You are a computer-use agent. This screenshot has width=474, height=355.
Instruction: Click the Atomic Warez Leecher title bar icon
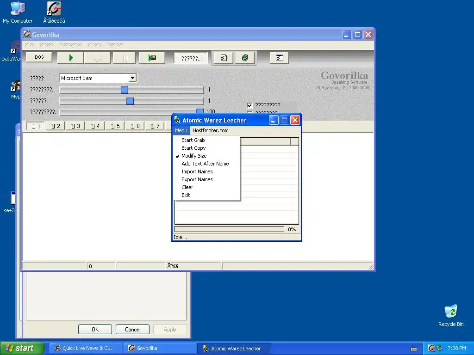177,120
